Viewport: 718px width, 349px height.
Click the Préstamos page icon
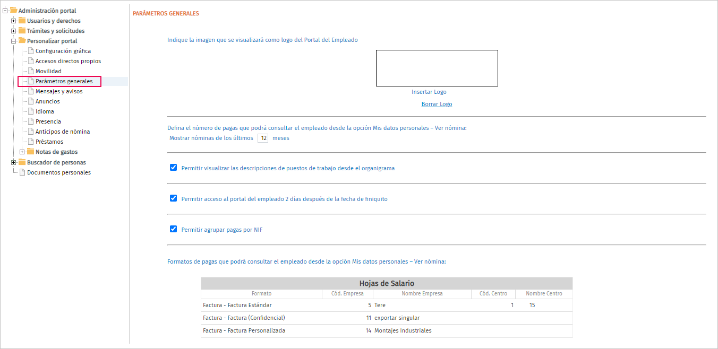tap(30, 142)
